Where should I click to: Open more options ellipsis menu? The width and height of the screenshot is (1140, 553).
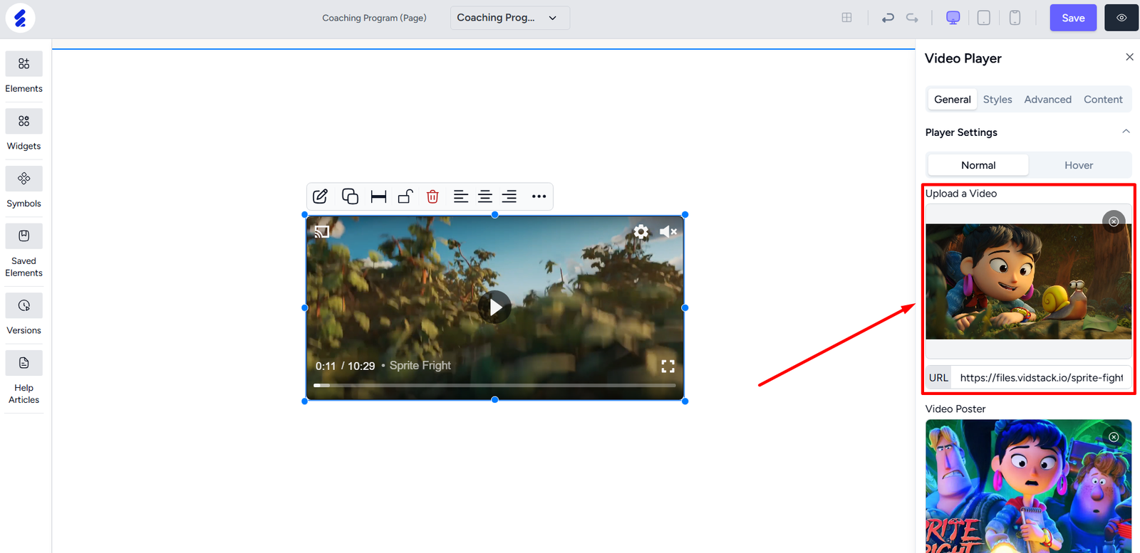coord(539,196)
